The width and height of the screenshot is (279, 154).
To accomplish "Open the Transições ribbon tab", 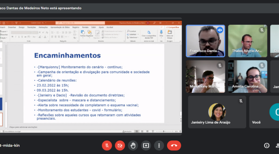I will click(x=32, y=27).
